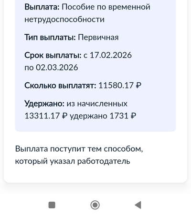Viewport: 191px width, 216px height.
Task: Tap 'Пособие по временной' text
Action: click(106, 7)
